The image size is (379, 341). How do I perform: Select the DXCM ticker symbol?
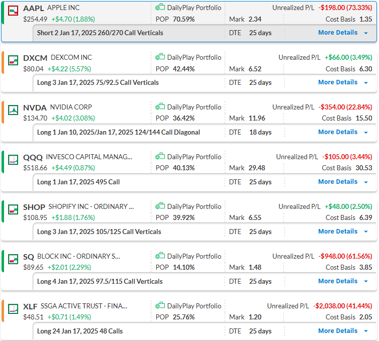coord(35,58)
